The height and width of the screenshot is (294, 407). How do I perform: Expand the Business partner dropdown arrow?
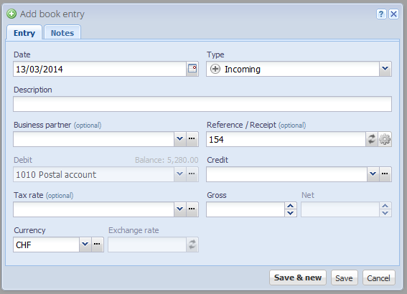(x=179, y=139)
